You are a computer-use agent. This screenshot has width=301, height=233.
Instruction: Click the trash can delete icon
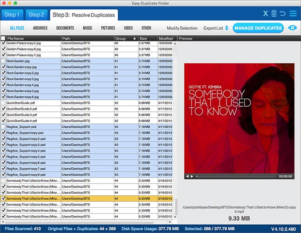tap(274, 14)
